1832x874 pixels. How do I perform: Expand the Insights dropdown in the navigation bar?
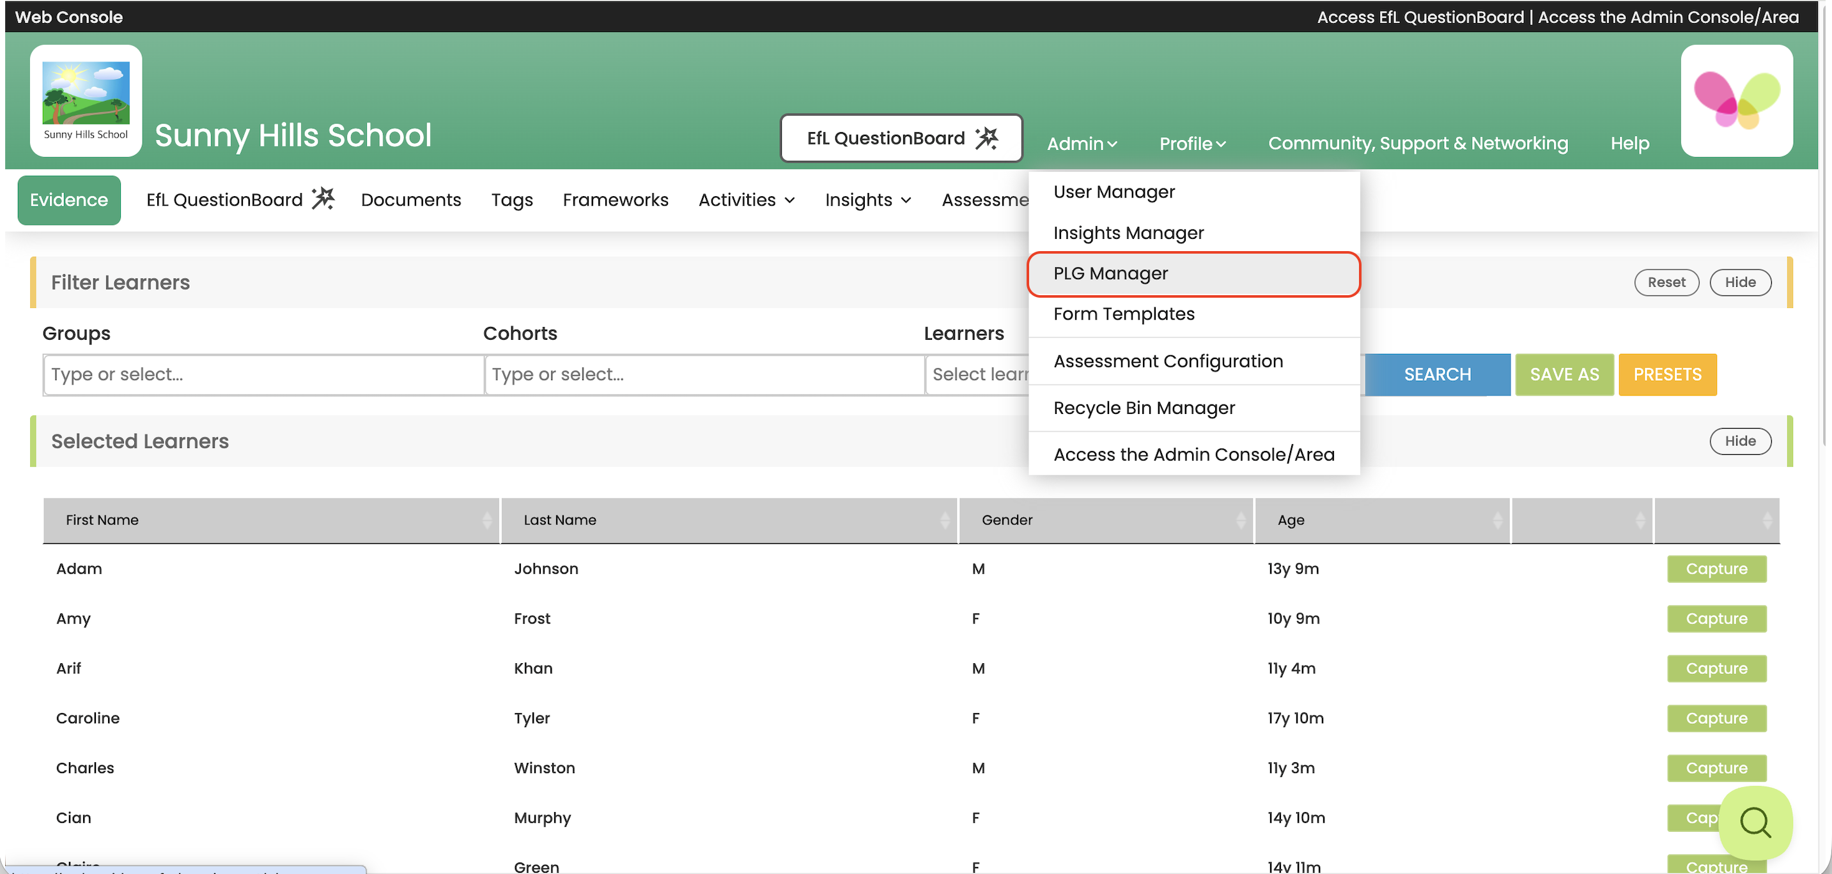click(x=867, y=200)
